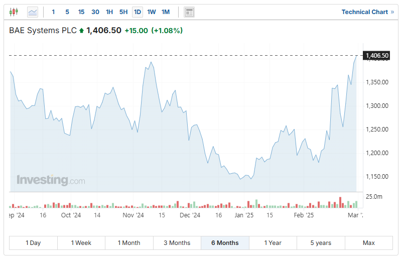Screen dimensions: 401x258
Task: Click the 25.0m volume axis label
Action: 374,197
